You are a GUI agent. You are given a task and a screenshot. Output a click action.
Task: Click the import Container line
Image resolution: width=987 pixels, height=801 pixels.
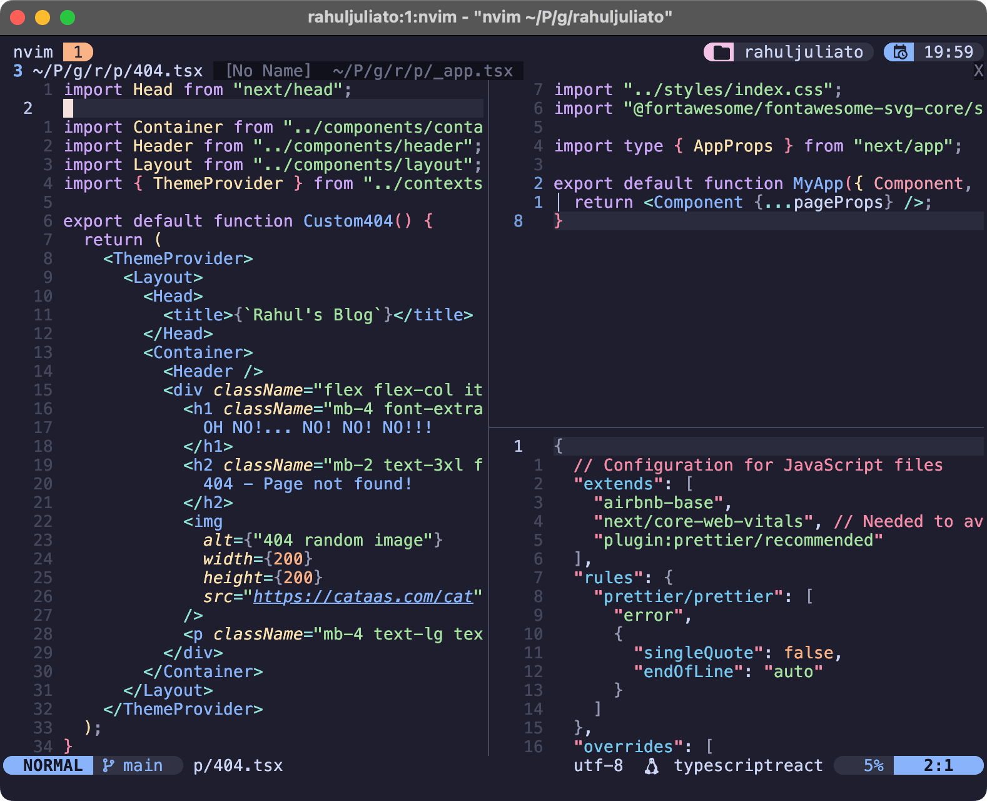pos(273,127)
